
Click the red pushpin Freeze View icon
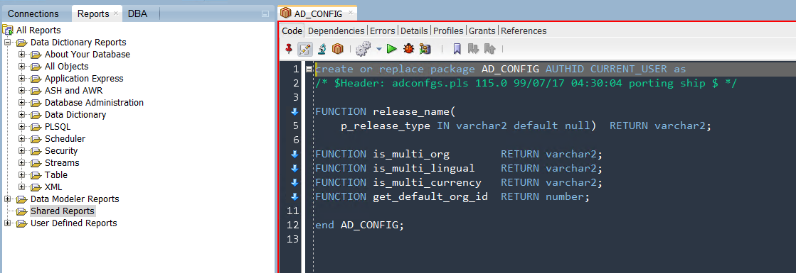tap(288, 49)
